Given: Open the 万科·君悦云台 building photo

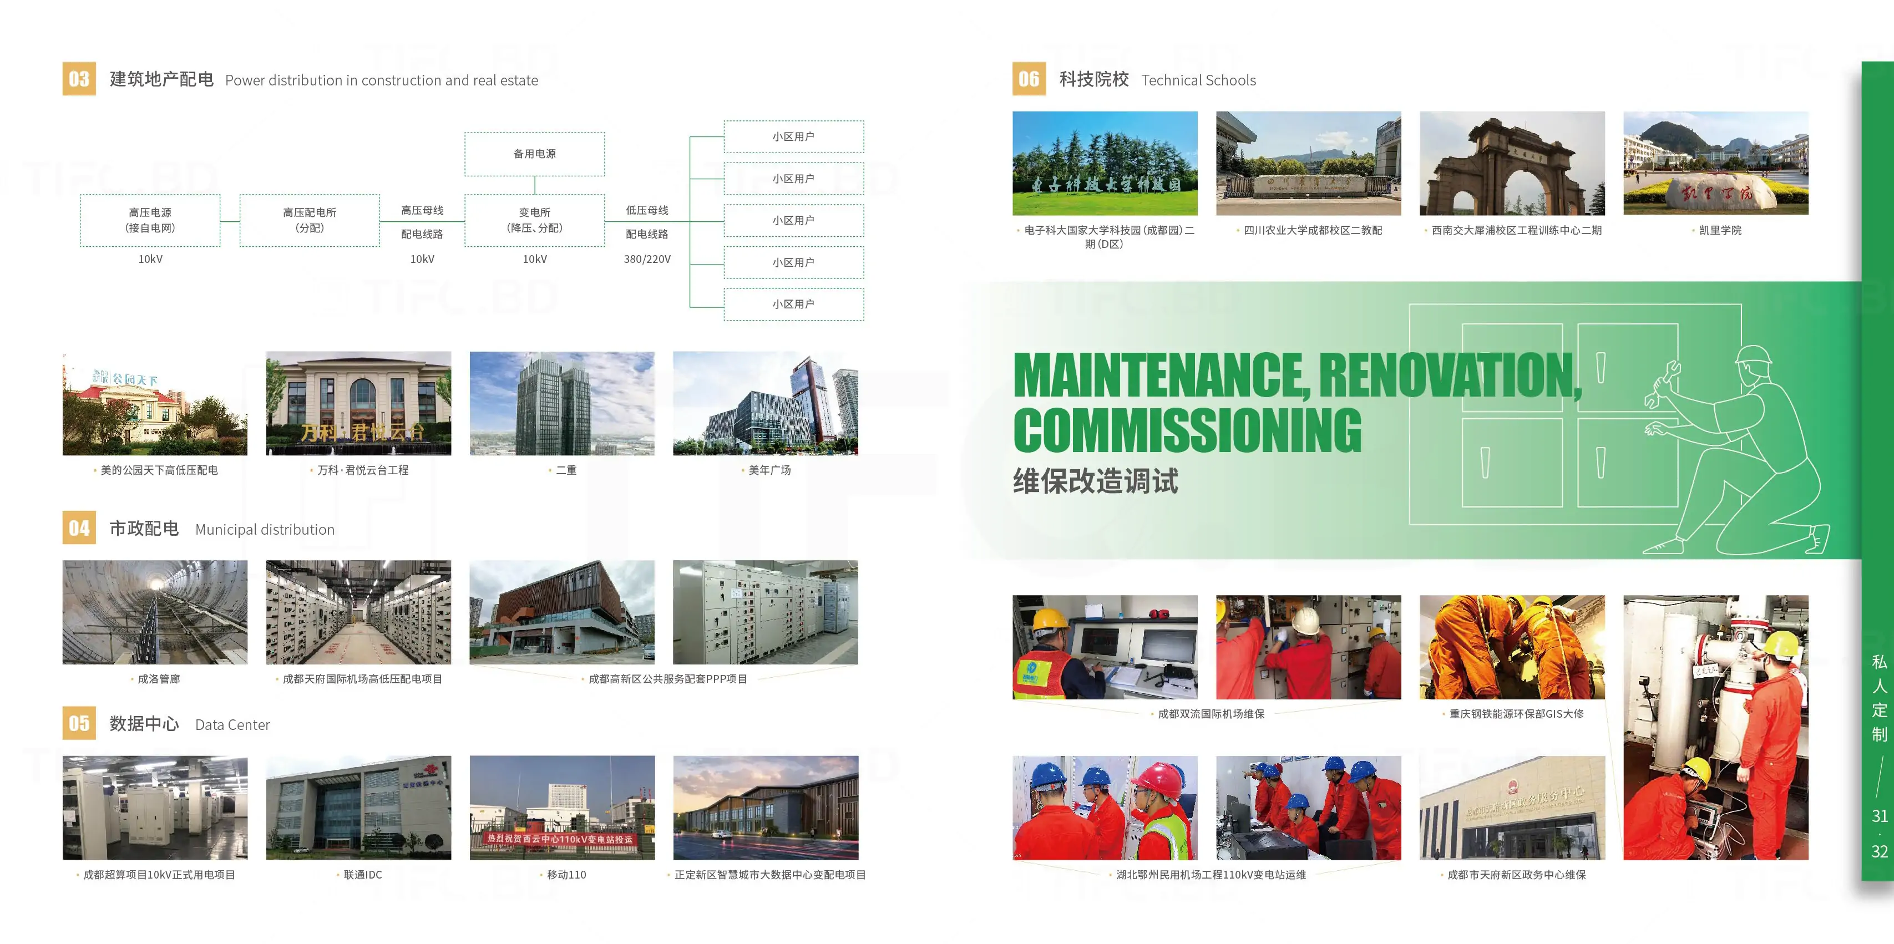Looking at the screenshot, I should [x=358, y=403].
